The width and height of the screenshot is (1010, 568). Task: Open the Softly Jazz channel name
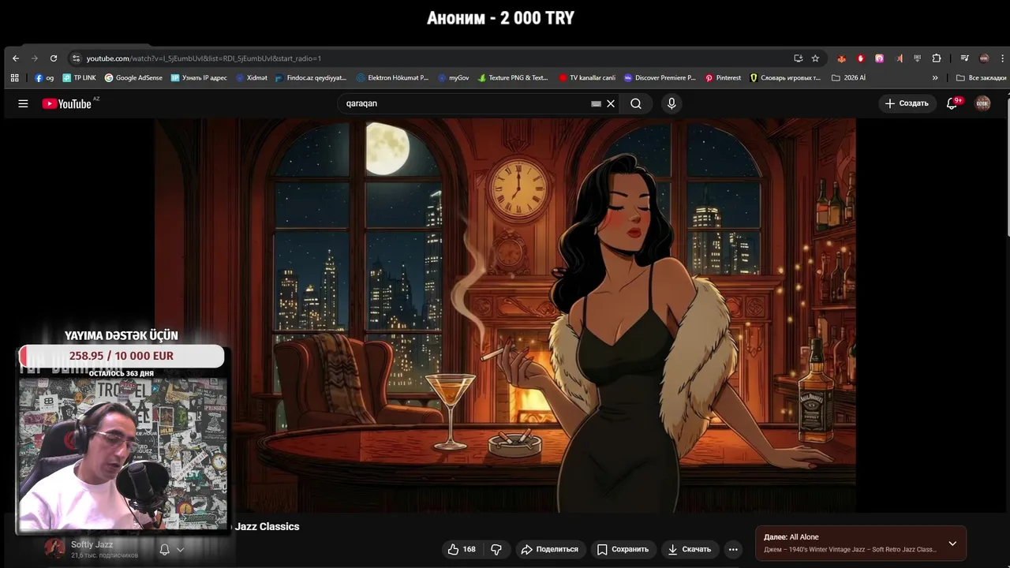coord(92,544)
